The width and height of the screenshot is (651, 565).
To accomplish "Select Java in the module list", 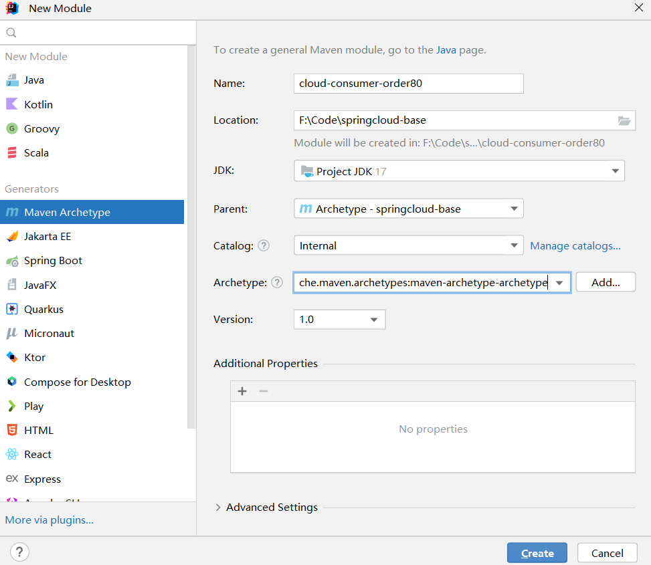I will click(92, 80).
